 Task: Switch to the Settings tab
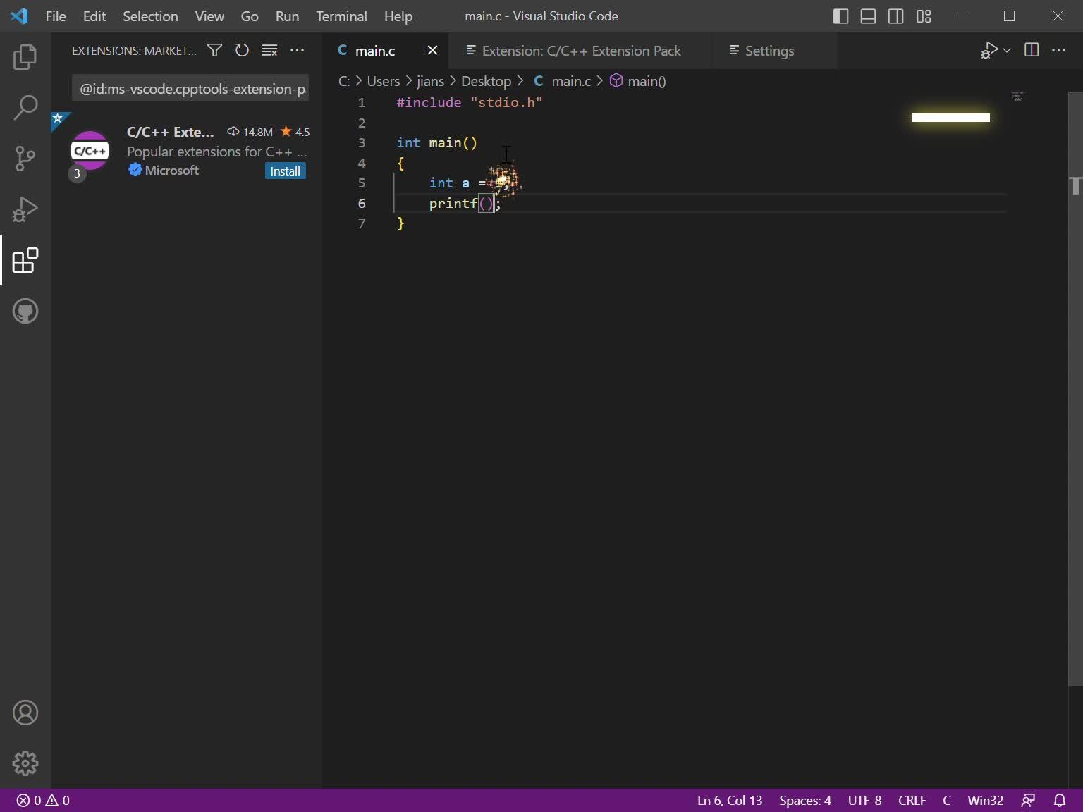click(x=770, y=50)
